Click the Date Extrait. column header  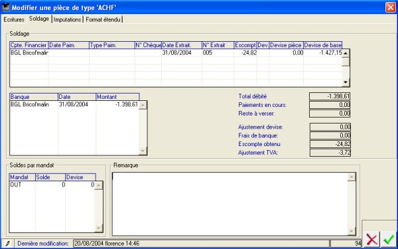coord(182,45)
